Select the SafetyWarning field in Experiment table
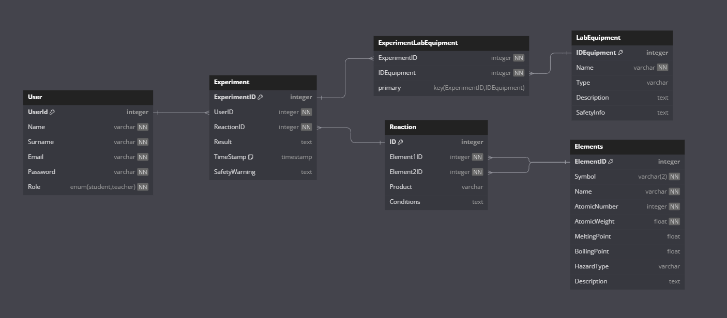Viewport: 727px width, 318px height. (x=263, y=172)
